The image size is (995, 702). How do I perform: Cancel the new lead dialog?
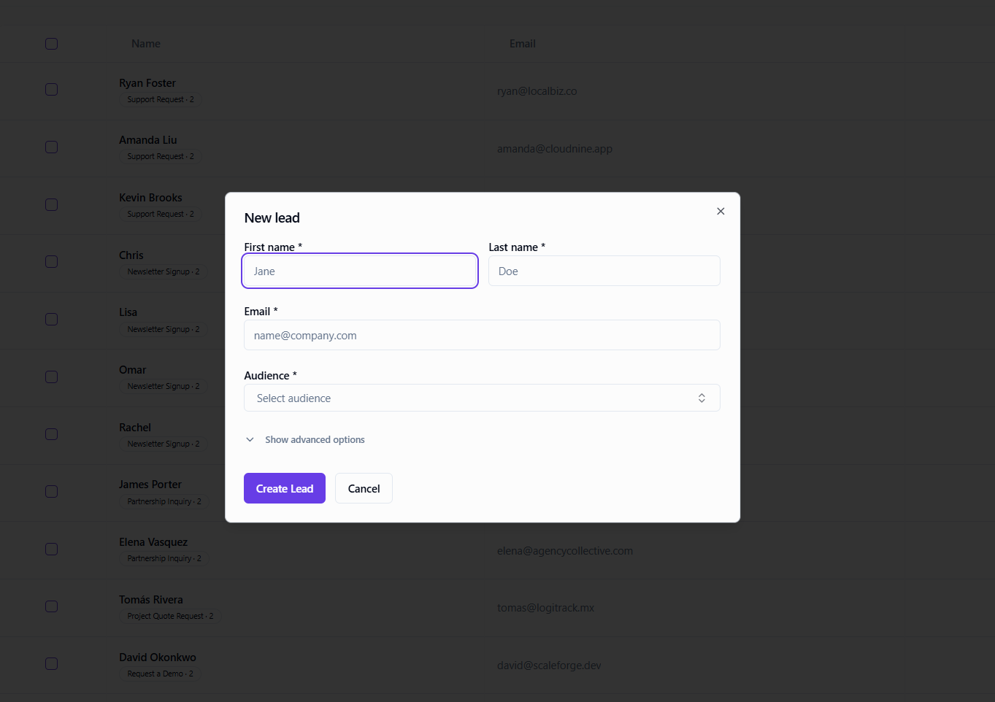point(364,488)
